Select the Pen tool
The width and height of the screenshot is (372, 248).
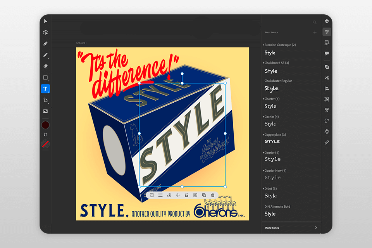point(45,44)
